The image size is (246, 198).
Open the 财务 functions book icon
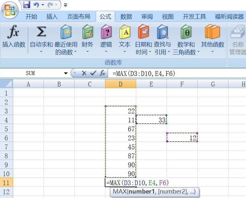pyautogui.click(x=87, y=32)
